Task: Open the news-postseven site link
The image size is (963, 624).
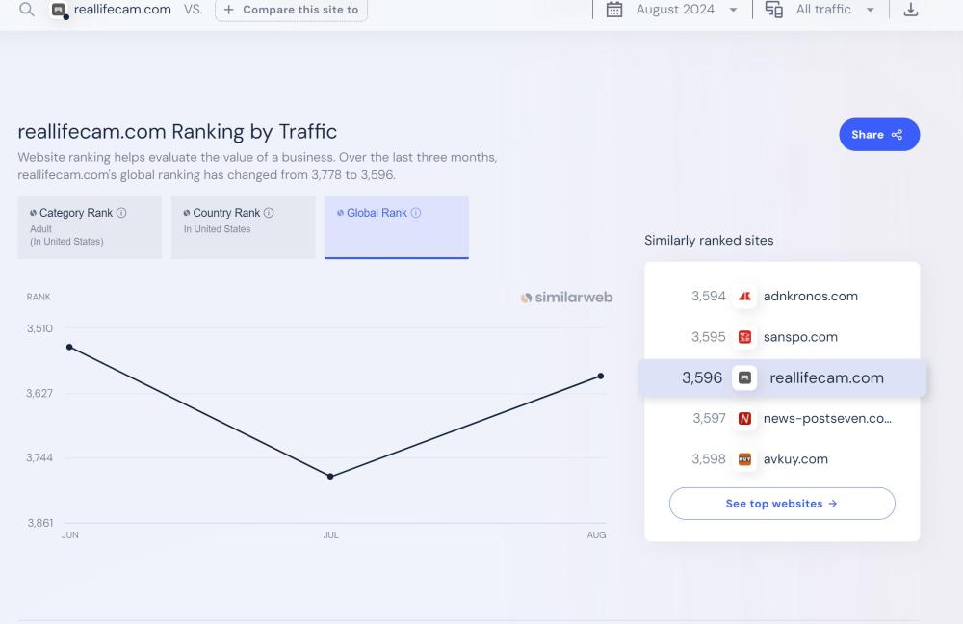Action: 826,419
